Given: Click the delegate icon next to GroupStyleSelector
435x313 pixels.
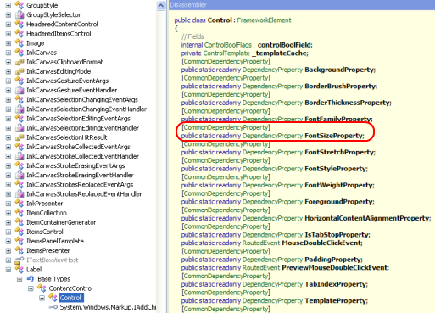Looking at the screenshot, I should click(x=20, y=14).
